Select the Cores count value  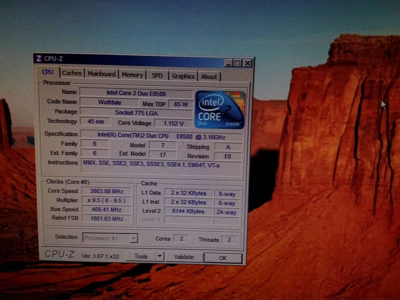point(181,239)
